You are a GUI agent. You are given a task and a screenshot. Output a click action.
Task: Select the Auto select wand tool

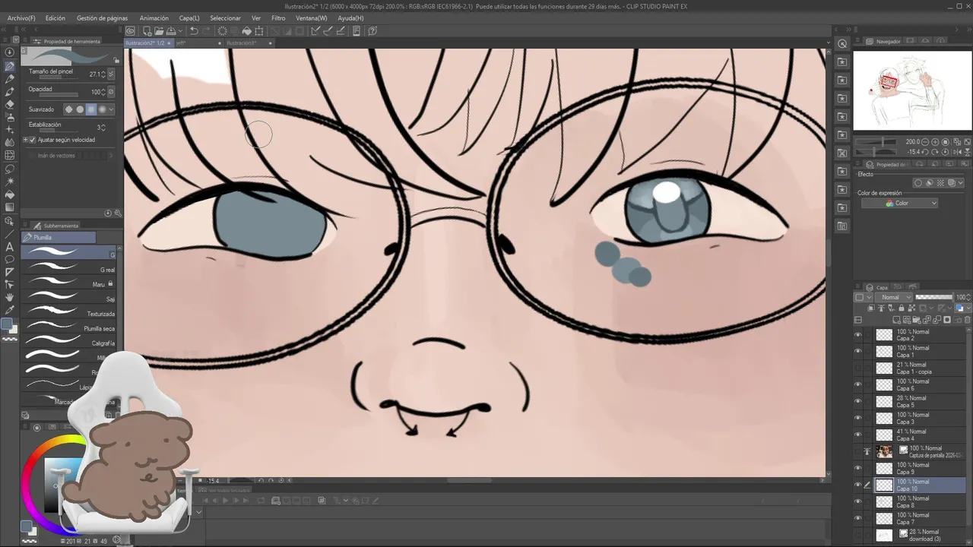(x=10, y=182)
